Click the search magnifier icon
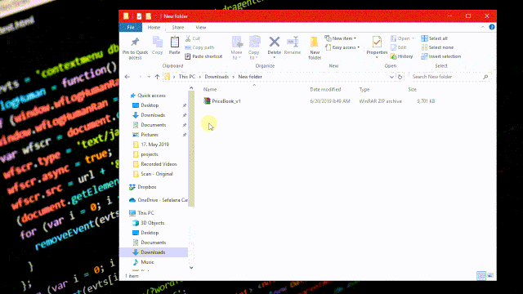 [x=485, y=77]
